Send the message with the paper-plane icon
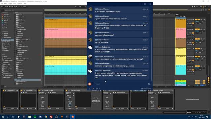Viewport: 211px width, 119px height. click(149, 84)
